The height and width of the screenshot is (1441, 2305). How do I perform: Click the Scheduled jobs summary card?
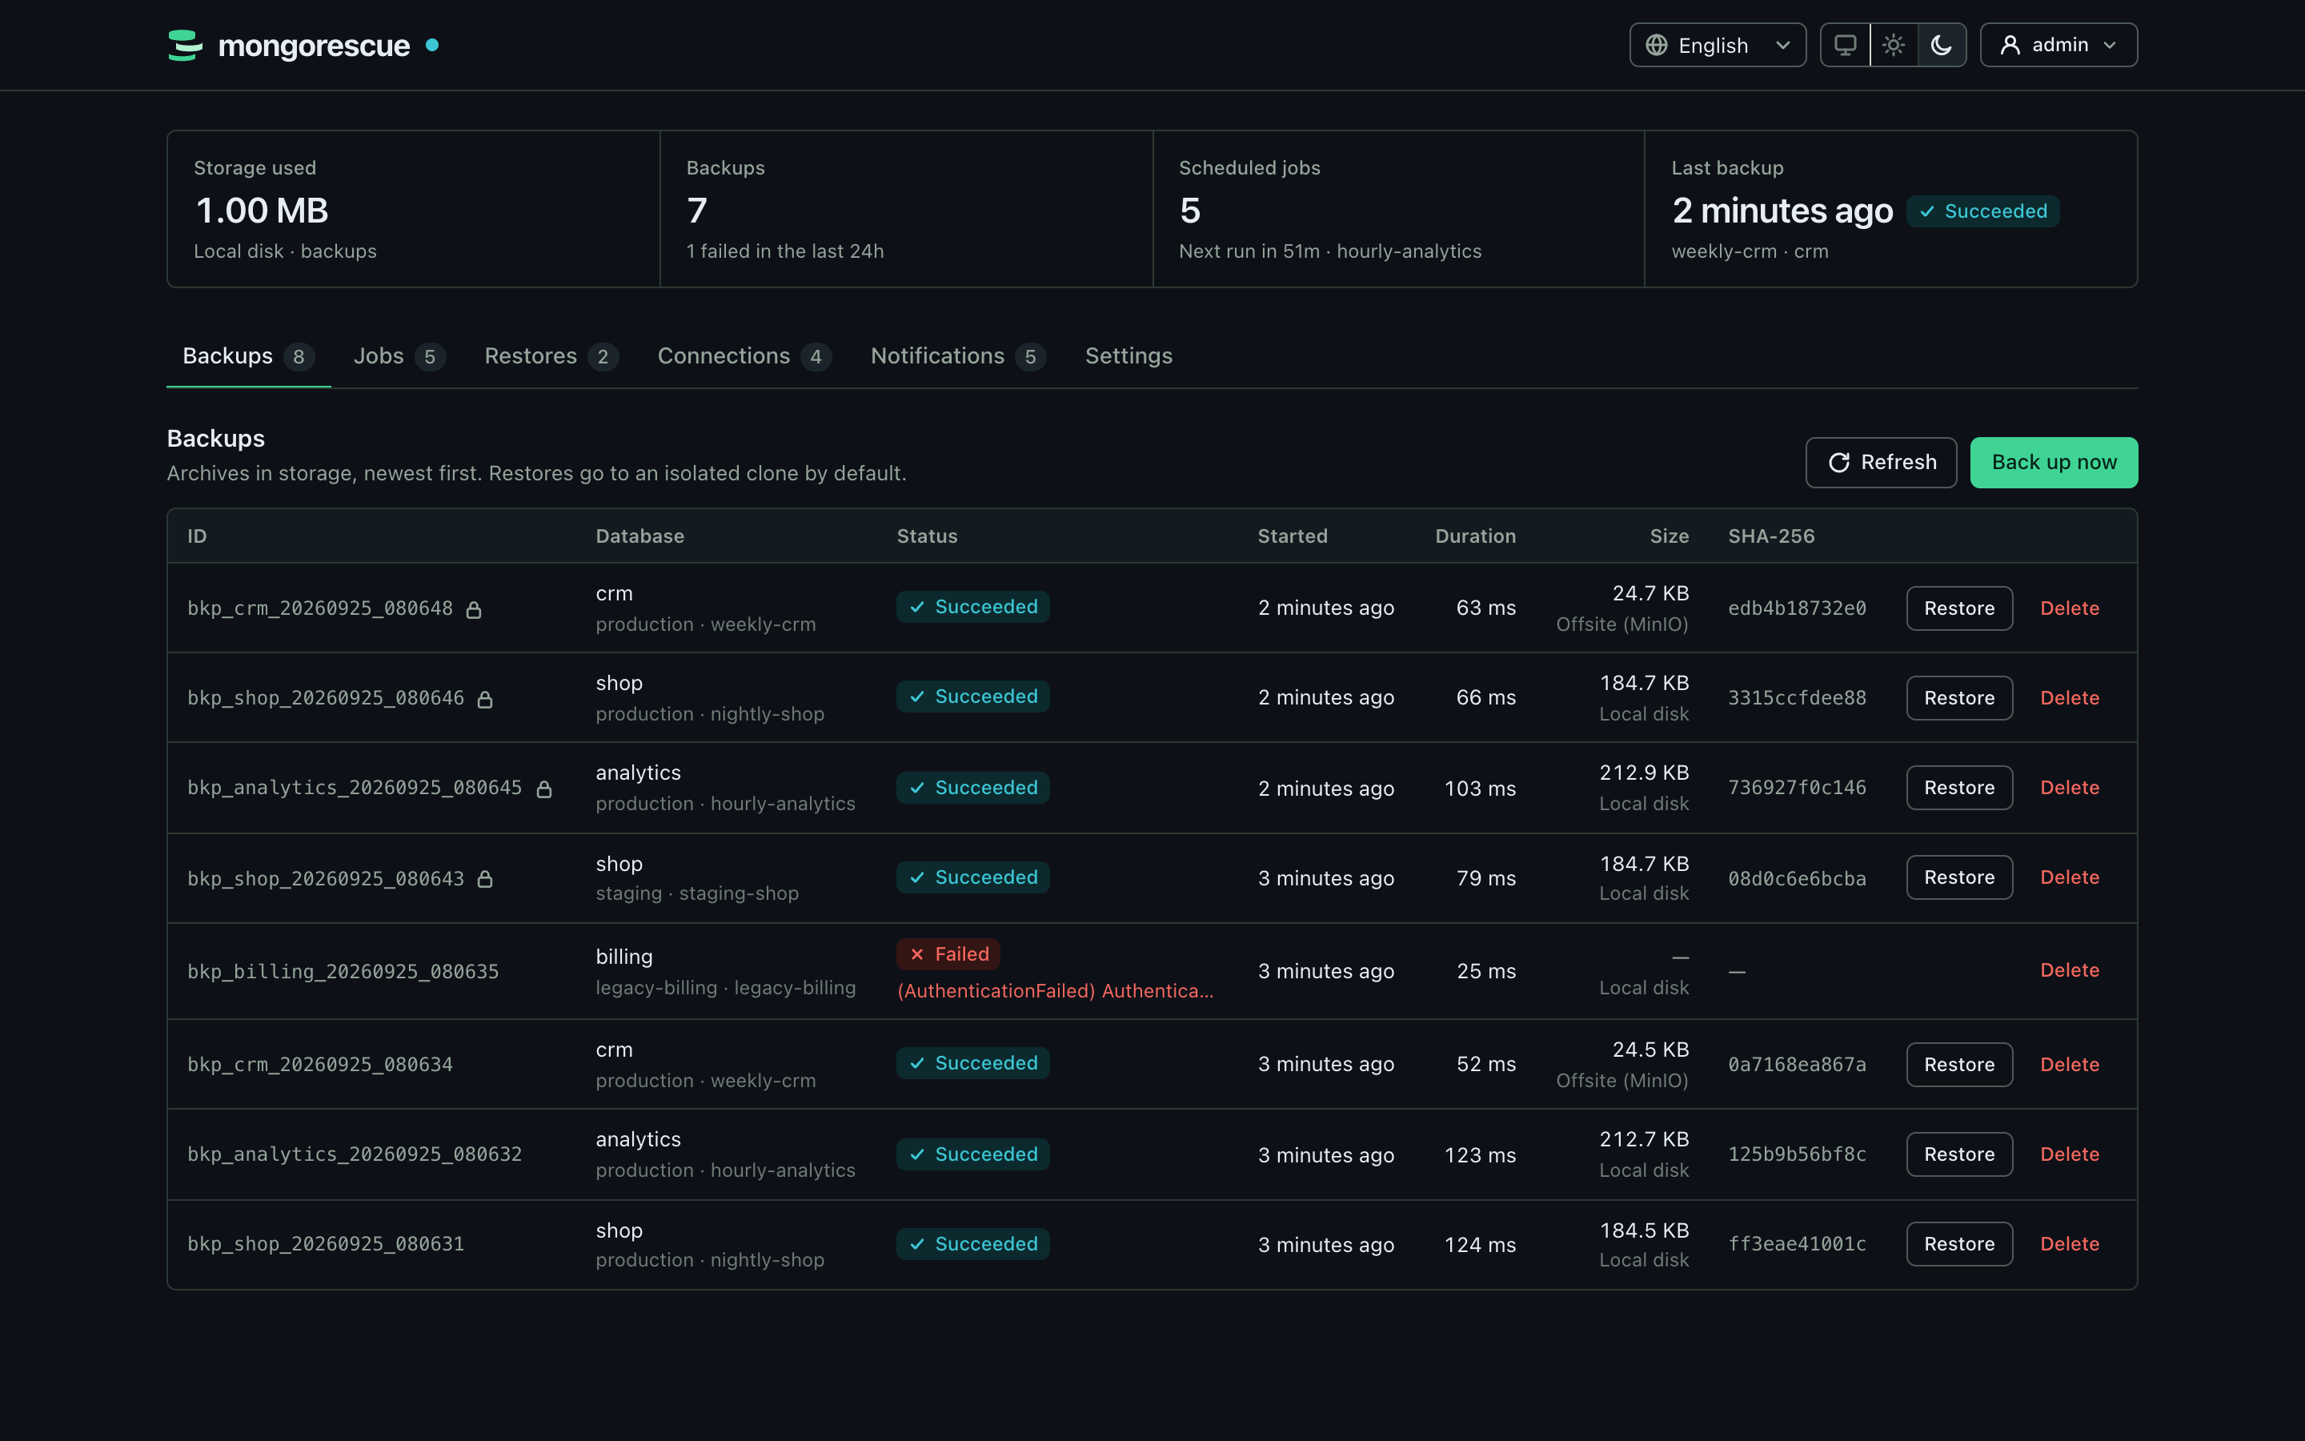tap(1398, 209)
